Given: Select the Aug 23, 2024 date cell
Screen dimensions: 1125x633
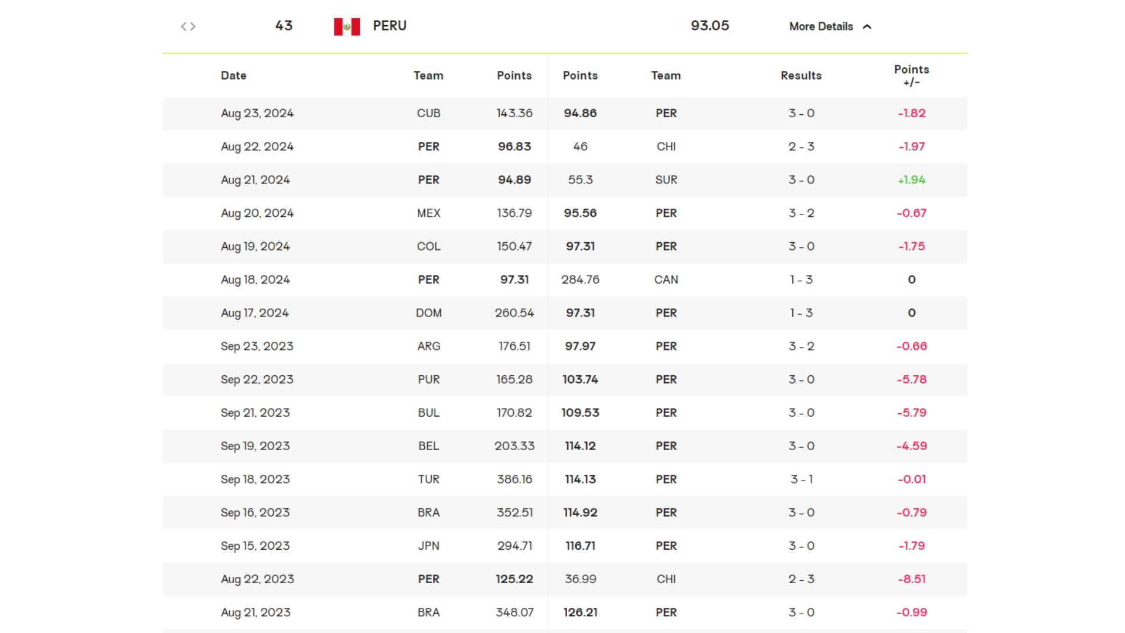Looking at the screenshot, I should [x=257, y=113].
